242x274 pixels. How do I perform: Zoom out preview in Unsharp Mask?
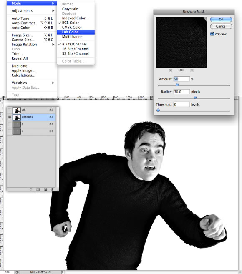click(x=171, y=70)
